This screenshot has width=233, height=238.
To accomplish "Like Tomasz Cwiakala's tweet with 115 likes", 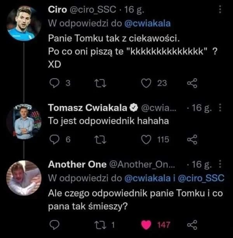I will point(146,140).
